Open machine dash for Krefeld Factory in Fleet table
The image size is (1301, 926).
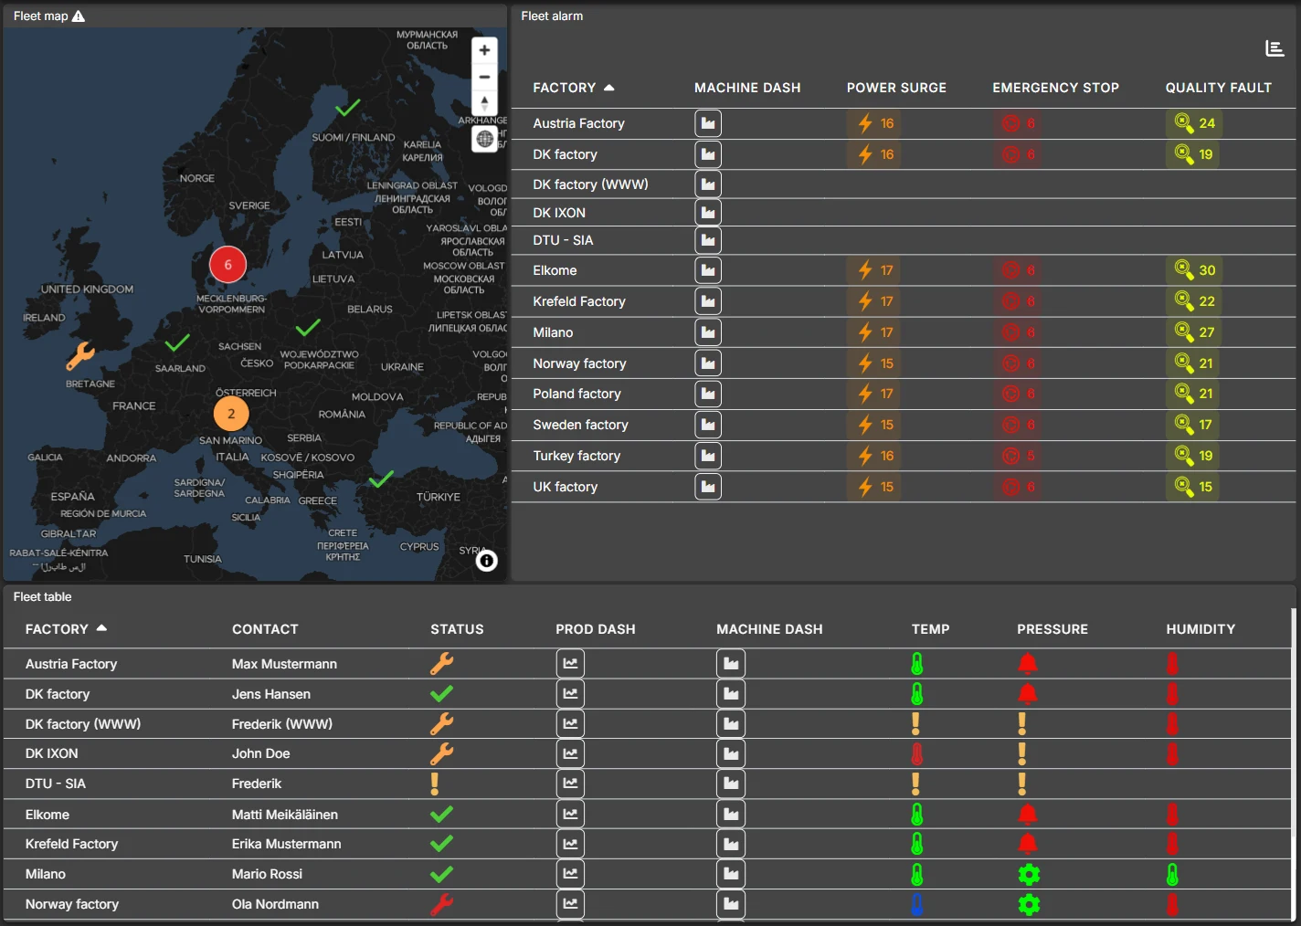tap(731, 844)
